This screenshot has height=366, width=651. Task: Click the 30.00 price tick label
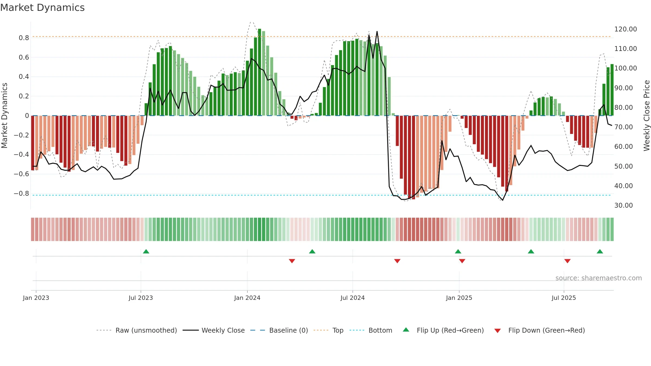[x=624, y=205]
